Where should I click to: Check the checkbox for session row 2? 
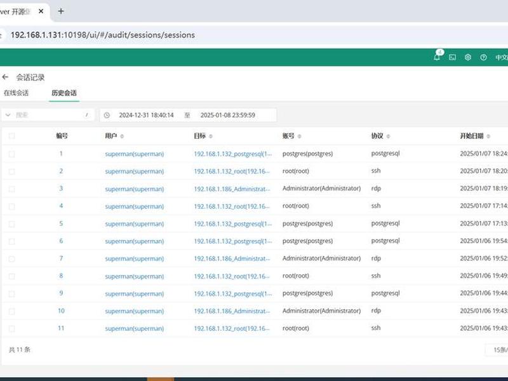(12, 171)
